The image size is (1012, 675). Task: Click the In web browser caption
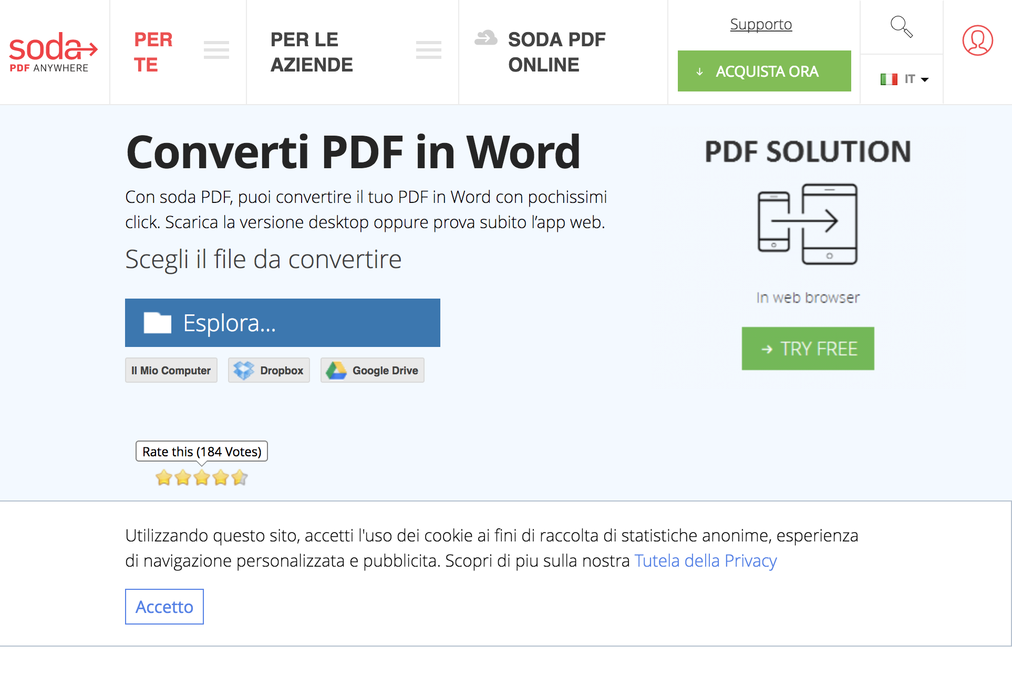coord(808,298)
